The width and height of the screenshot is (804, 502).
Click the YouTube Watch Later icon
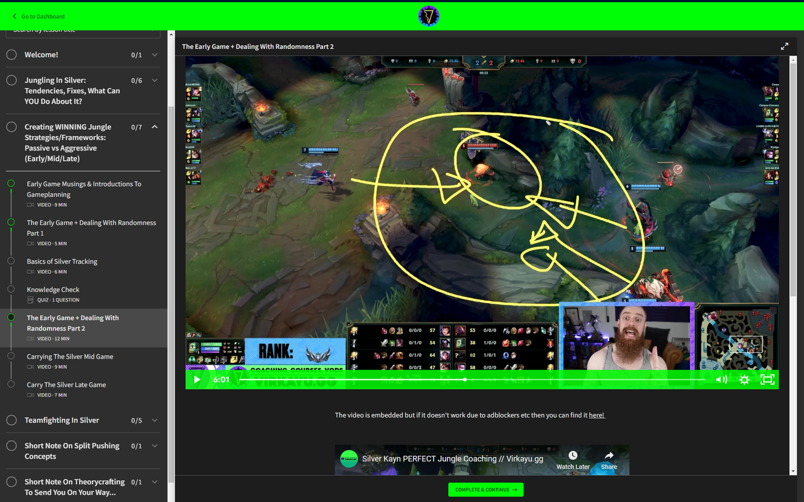click(573, 456)
